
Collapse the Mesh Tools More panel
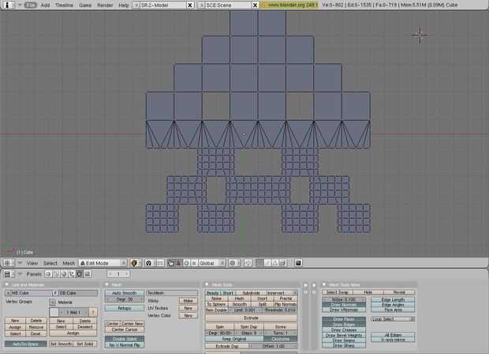324,284
